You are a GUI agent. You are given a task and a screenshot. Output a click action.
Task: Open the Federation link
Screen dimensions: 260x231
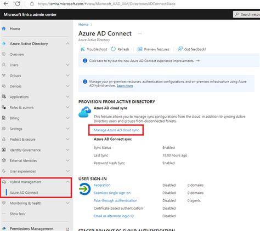pos(102,185)
